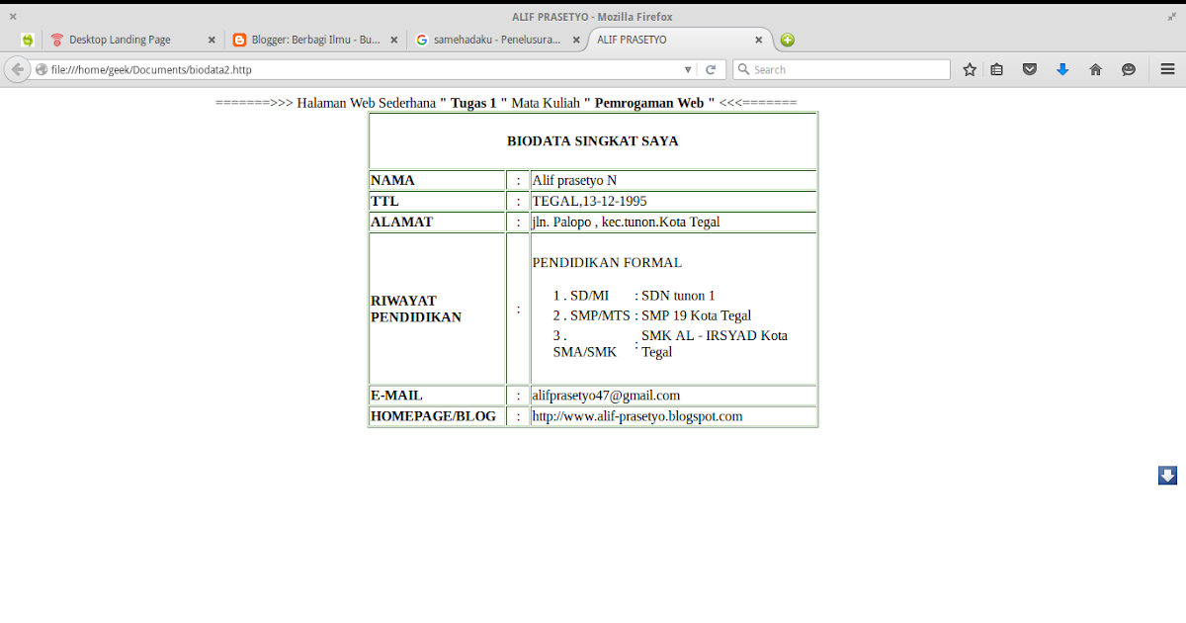Bookmark this page with the star icon
Screen dimensions: 1186x623
970,69
